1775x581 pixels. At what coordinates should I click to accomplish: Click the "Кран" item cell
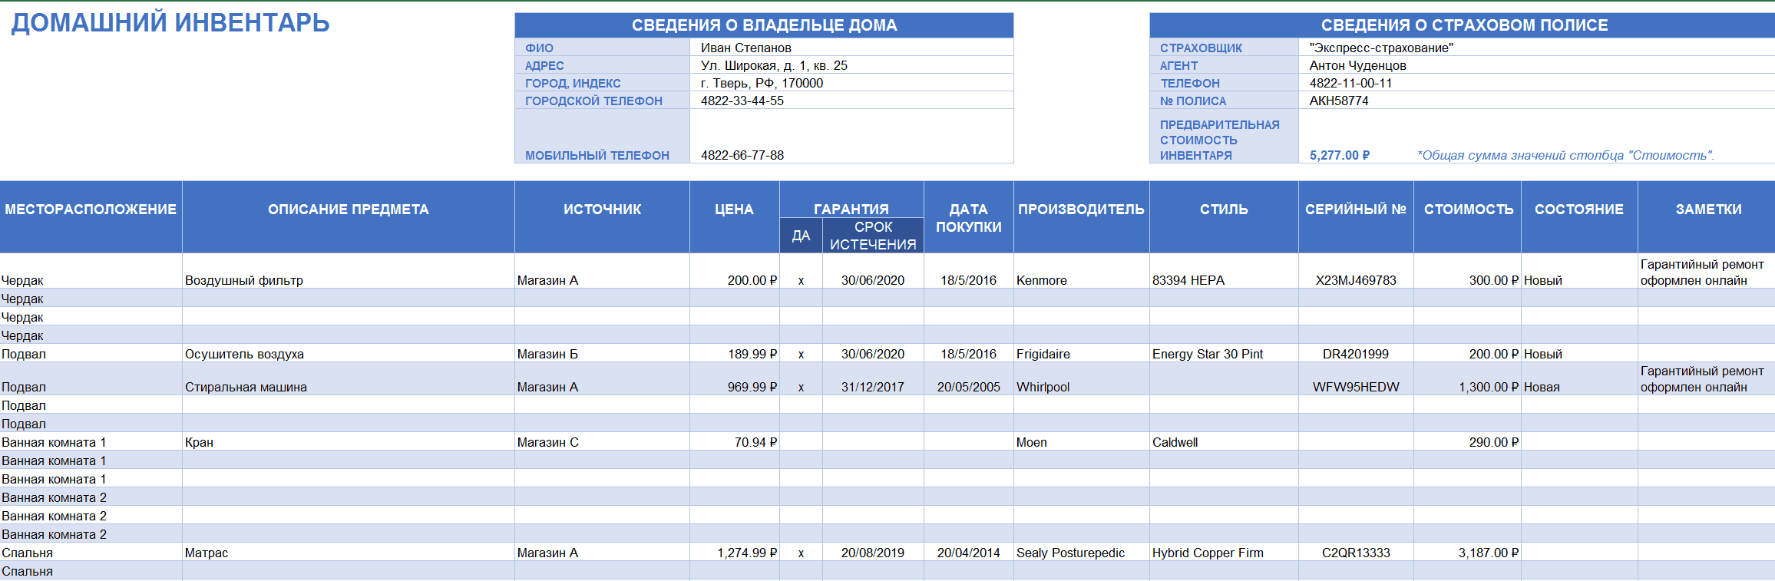[x=349, y=442]
